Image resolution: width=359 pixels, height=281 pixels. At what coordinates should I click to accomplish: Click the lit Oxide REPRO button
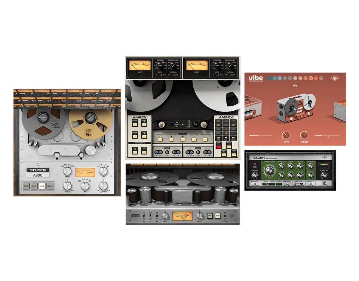point(218,215)
